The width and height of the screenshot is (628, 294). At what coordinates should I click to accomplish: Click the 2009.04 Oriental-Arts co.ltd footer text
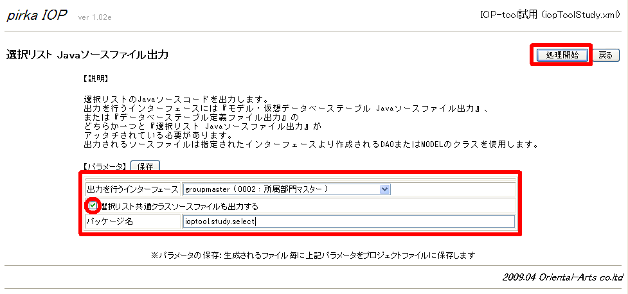tap(563, 277)
